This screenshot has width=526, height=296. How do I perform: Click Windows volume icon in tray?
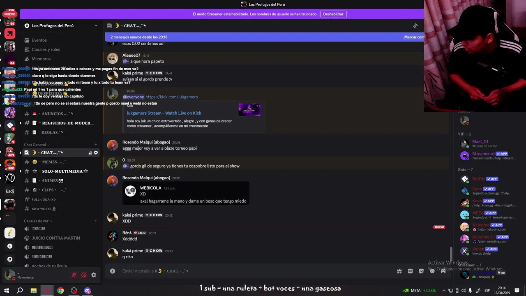pyautogui.click(x=464, y=291)
